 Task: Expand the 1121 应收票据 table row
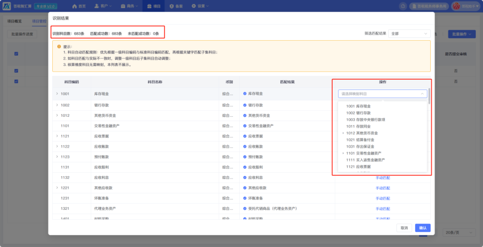click(57, 136)
